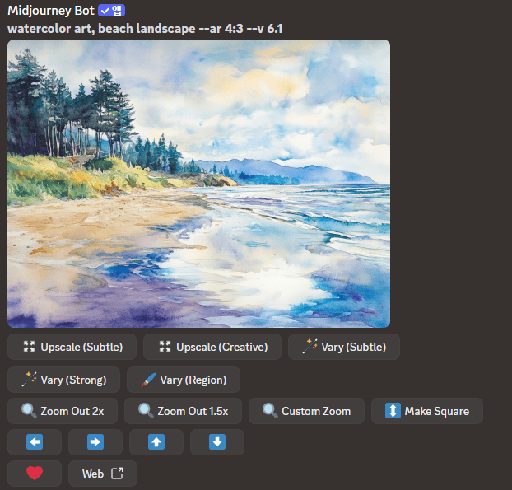Pan image left with left arrow
Viewport: 512px width, 490px height.
[35, 442]
